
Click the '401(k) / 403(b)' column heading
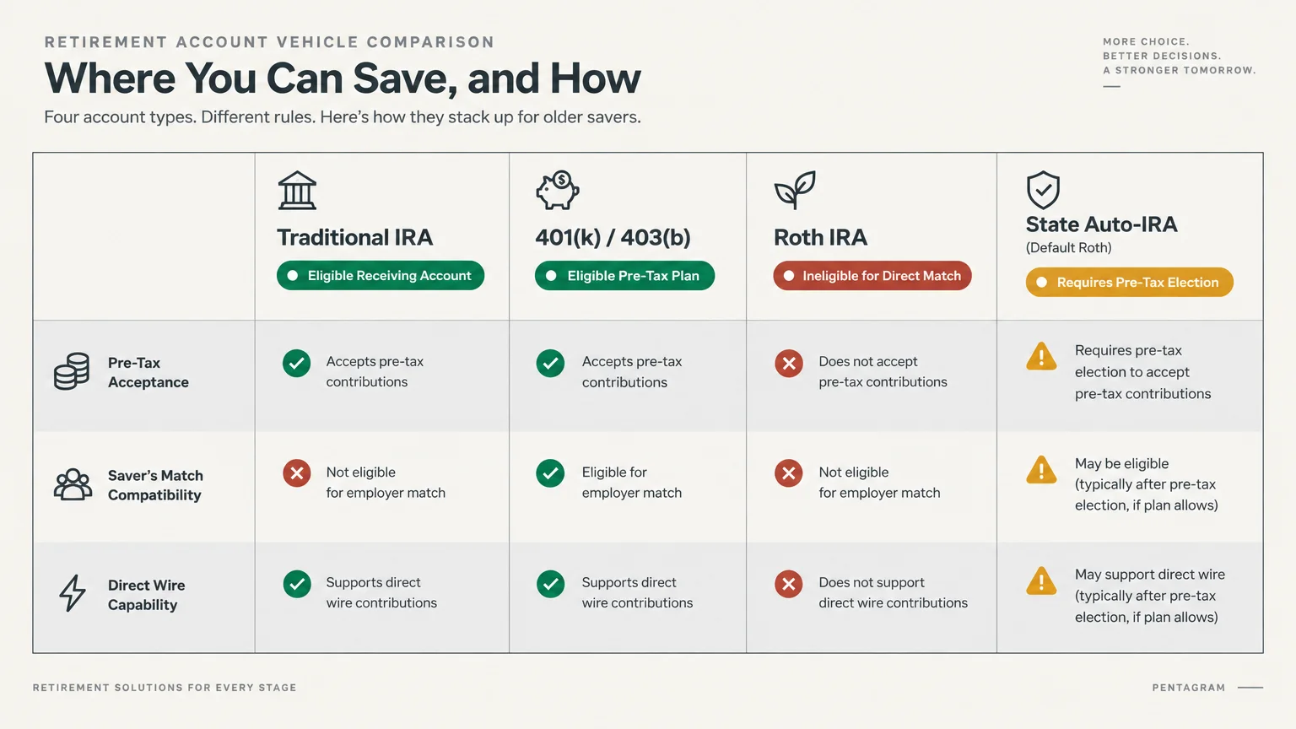click(613, 238)
